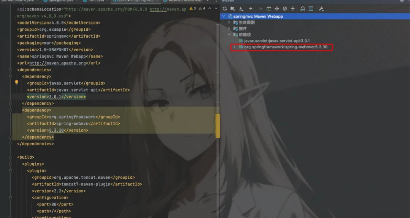Select the 生命周期 tree item
The width and height of the screenshot is (410, 218).
(x=246, y=22)
